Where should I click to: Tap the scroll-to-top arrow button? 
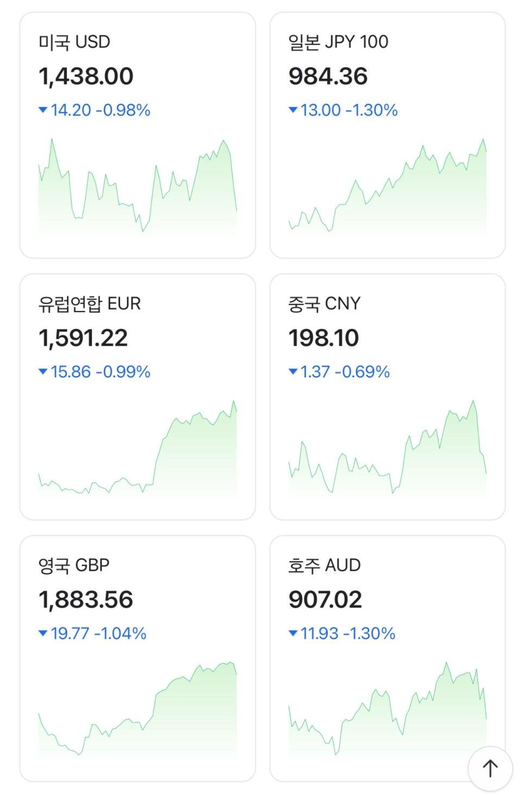(490, 768)
